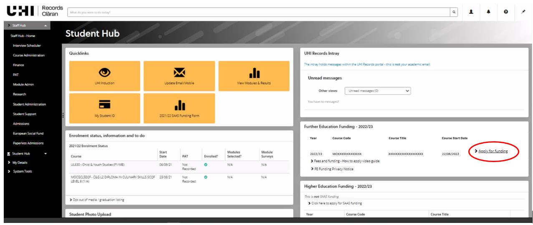Expand Fees and funding video guide link
The height and width of the screenshot is (225, 533).
tap(345, 161)
